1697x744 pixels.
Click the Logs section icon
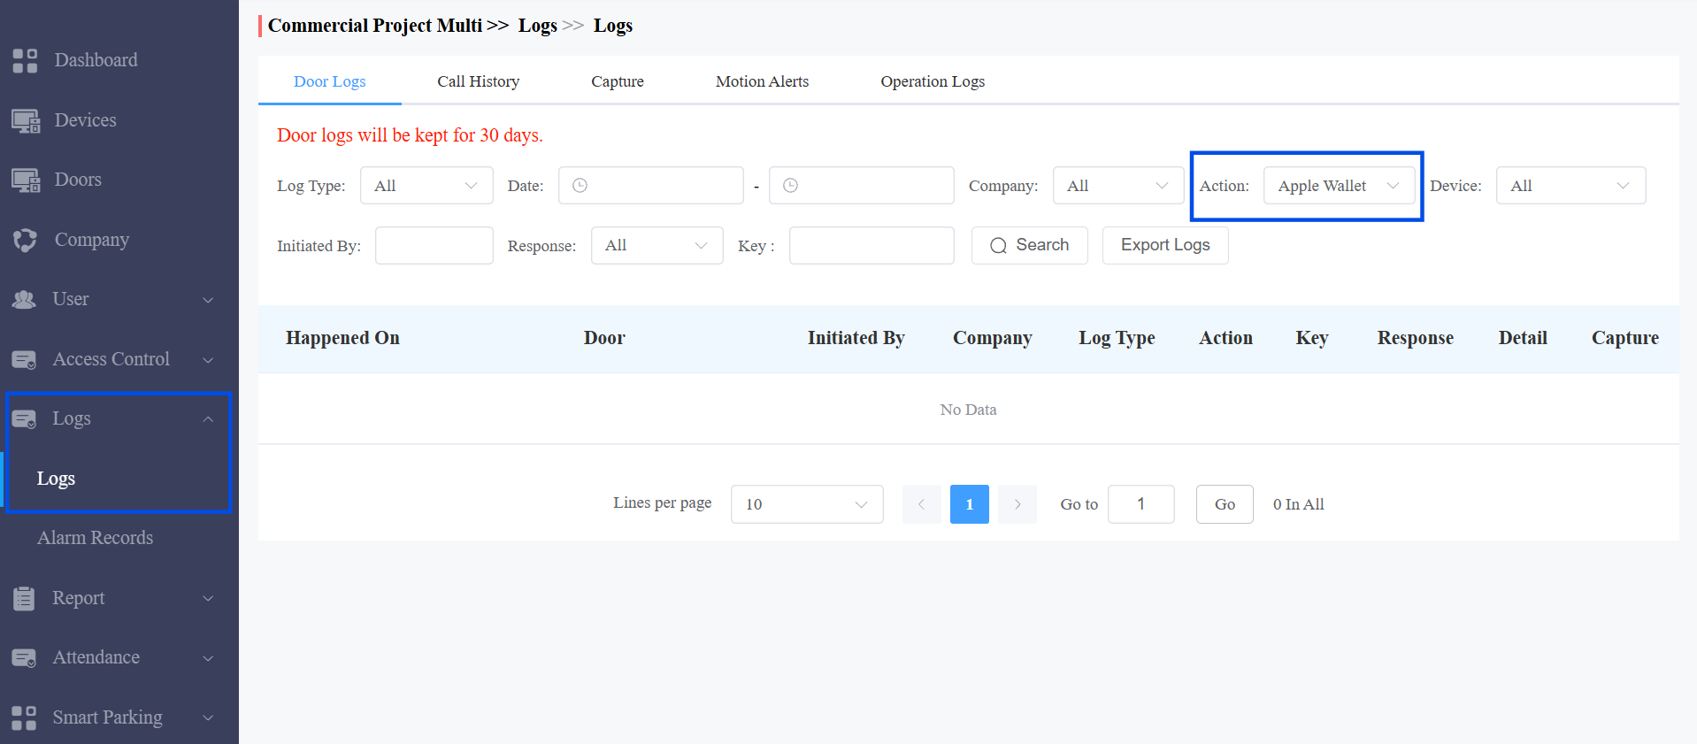click(x=24, y=418)
